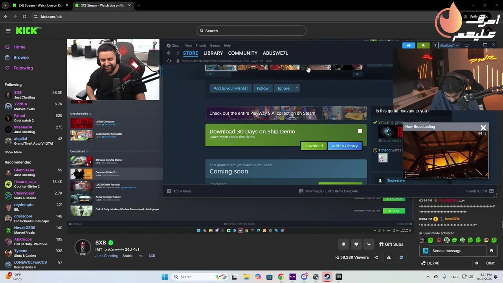
Task: Focus the Kick search box
Action: click(x=251, y=31)
